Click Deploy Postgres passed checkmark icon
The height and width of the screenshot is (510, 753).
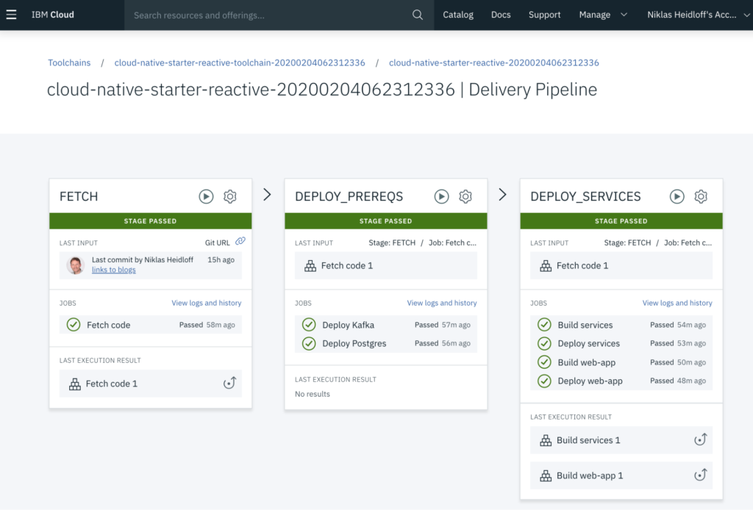309,343
